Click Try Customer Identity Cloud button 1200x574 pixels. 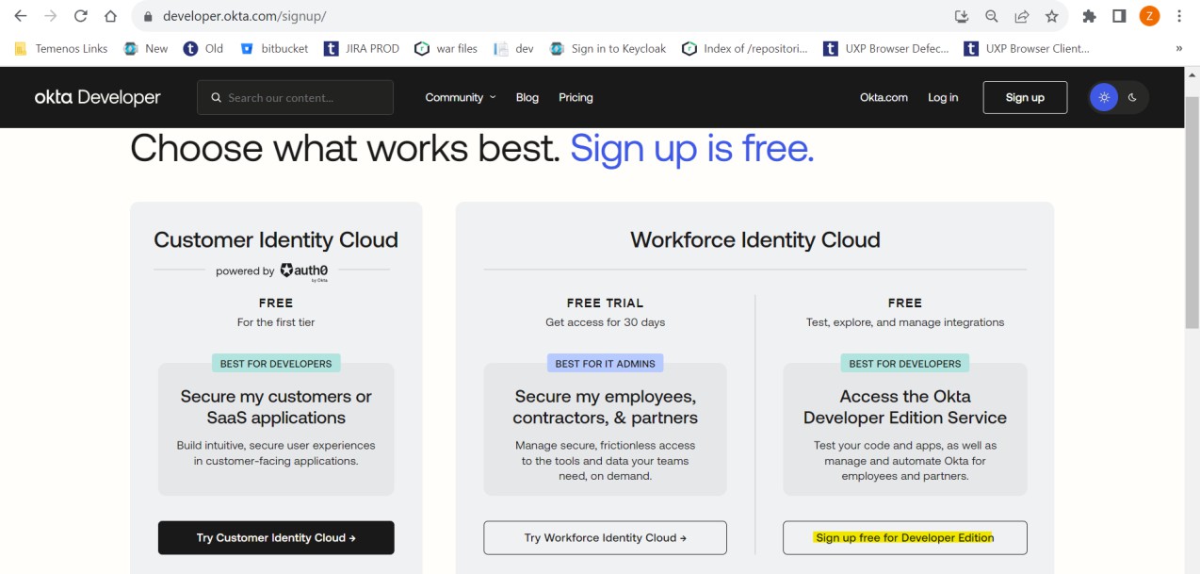click(276, 538)
